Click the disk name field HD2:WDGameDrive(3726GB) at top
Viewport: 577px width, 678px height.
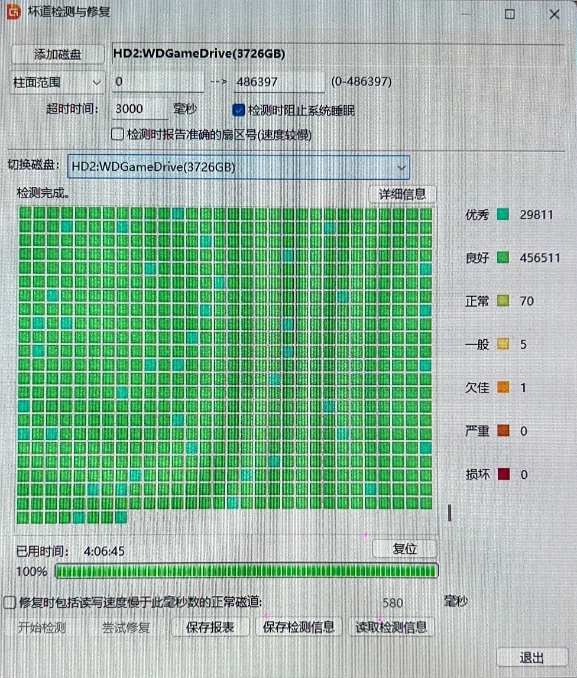tap(338, 54)
